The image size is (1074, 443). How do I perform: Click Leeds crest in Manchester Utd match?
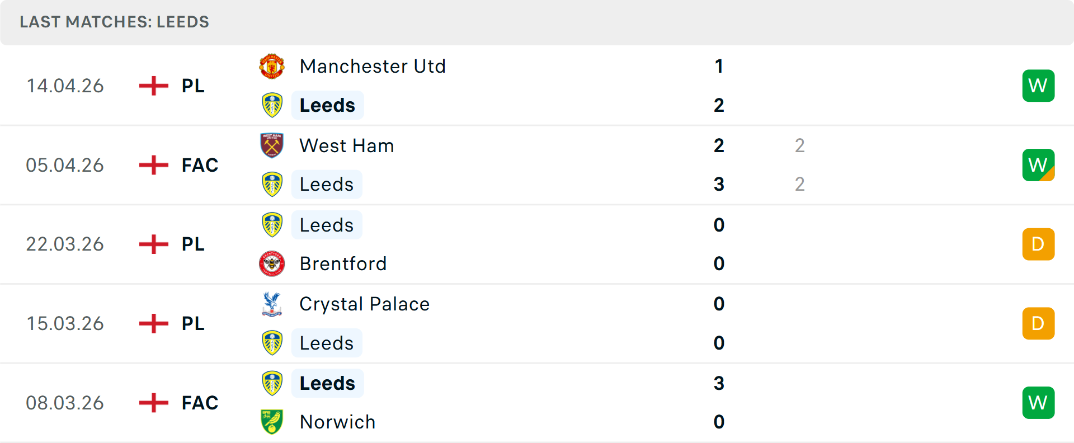click(272, 105)
